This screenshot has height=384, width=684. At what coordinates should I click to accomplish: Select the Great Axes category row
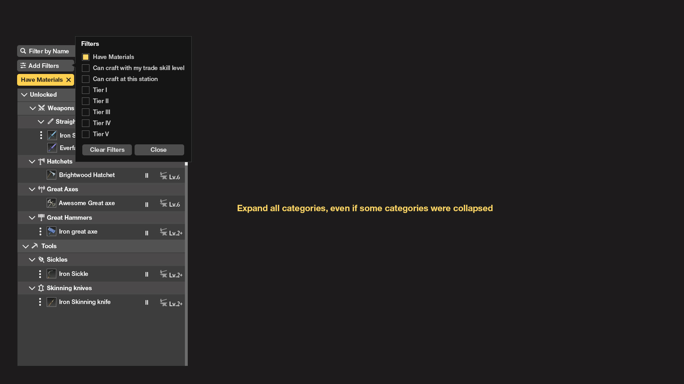coord(62,189)
